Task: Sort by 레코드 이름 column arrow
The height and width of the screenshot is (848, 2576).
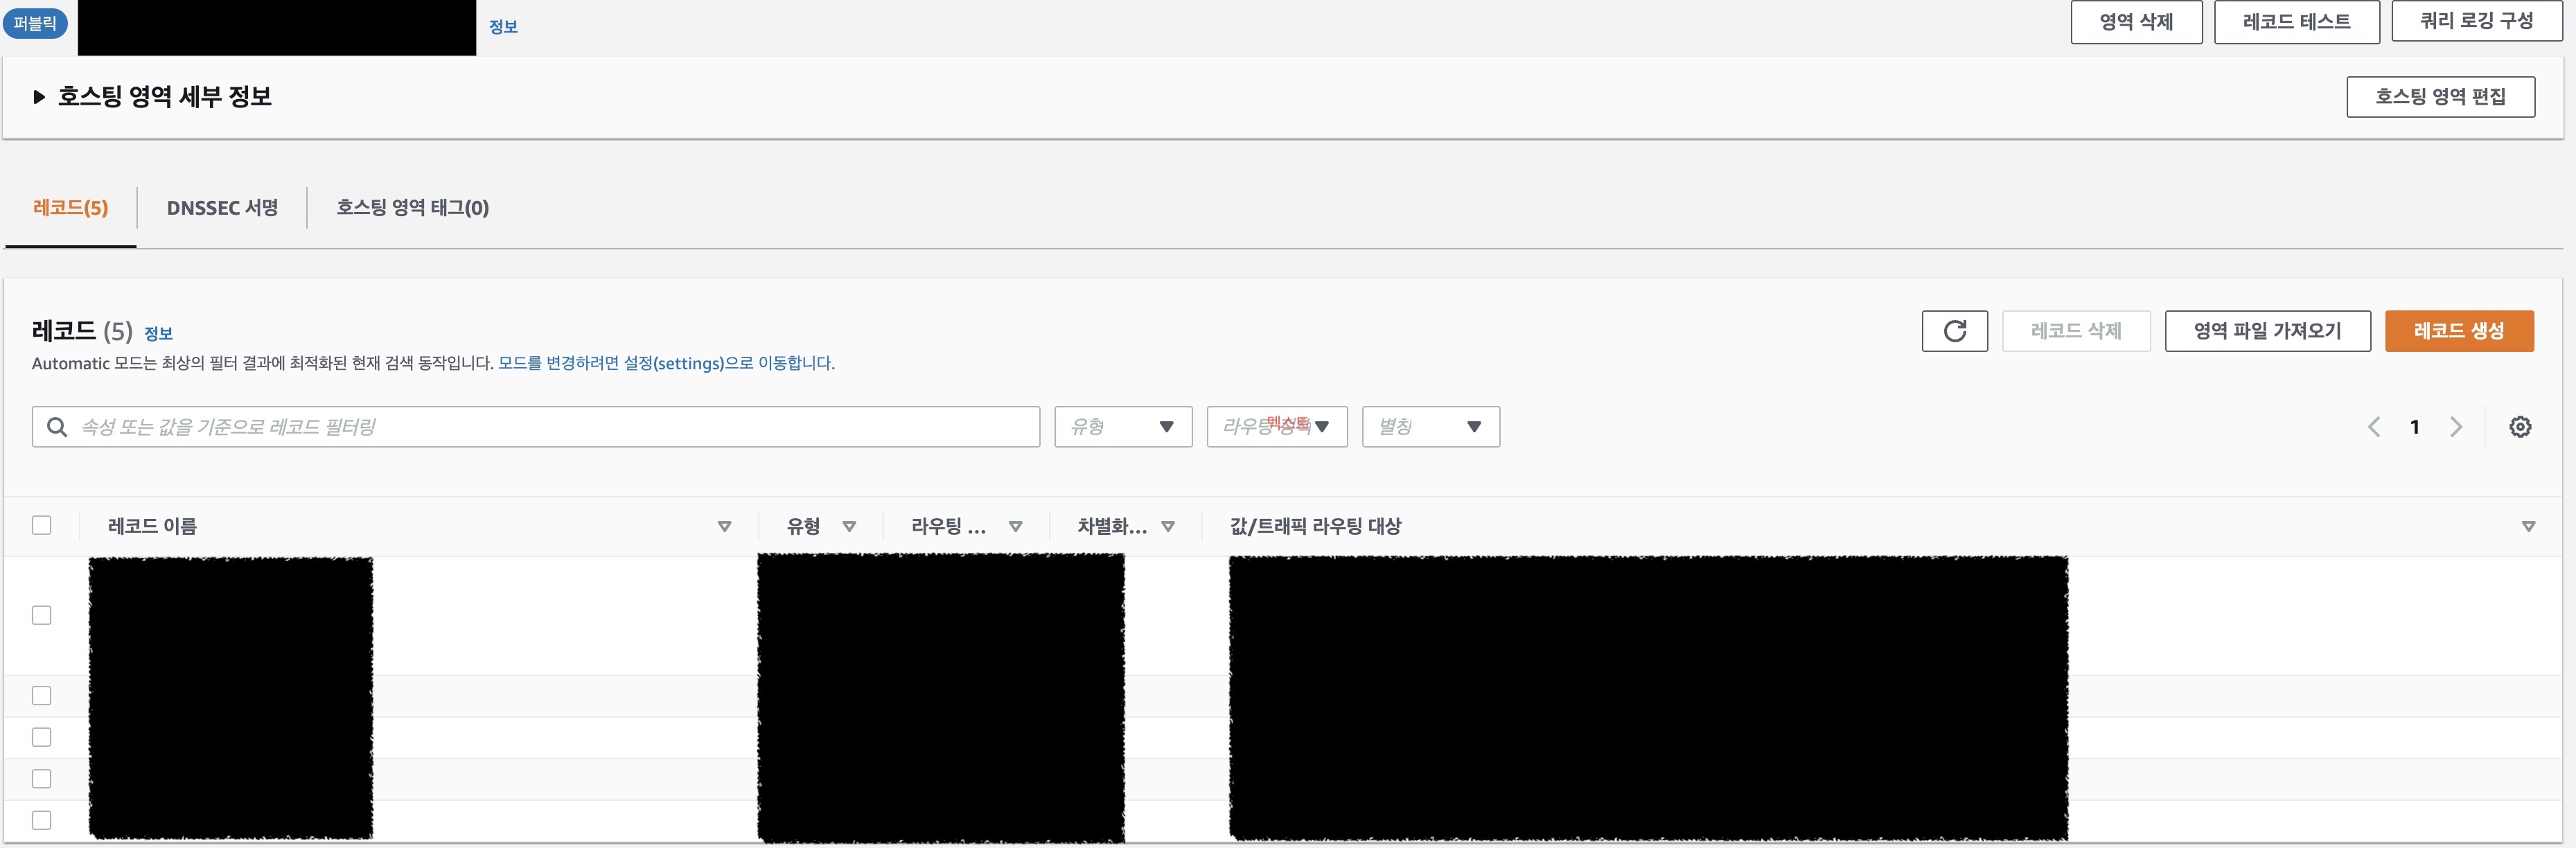Action: click(x=724, y=526)
